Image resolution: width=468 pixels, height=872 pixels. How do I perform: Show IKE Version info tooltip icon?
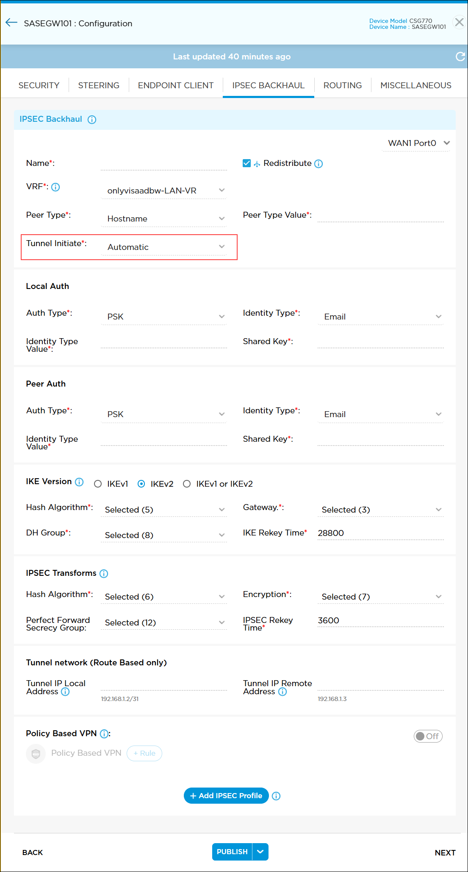79,482
